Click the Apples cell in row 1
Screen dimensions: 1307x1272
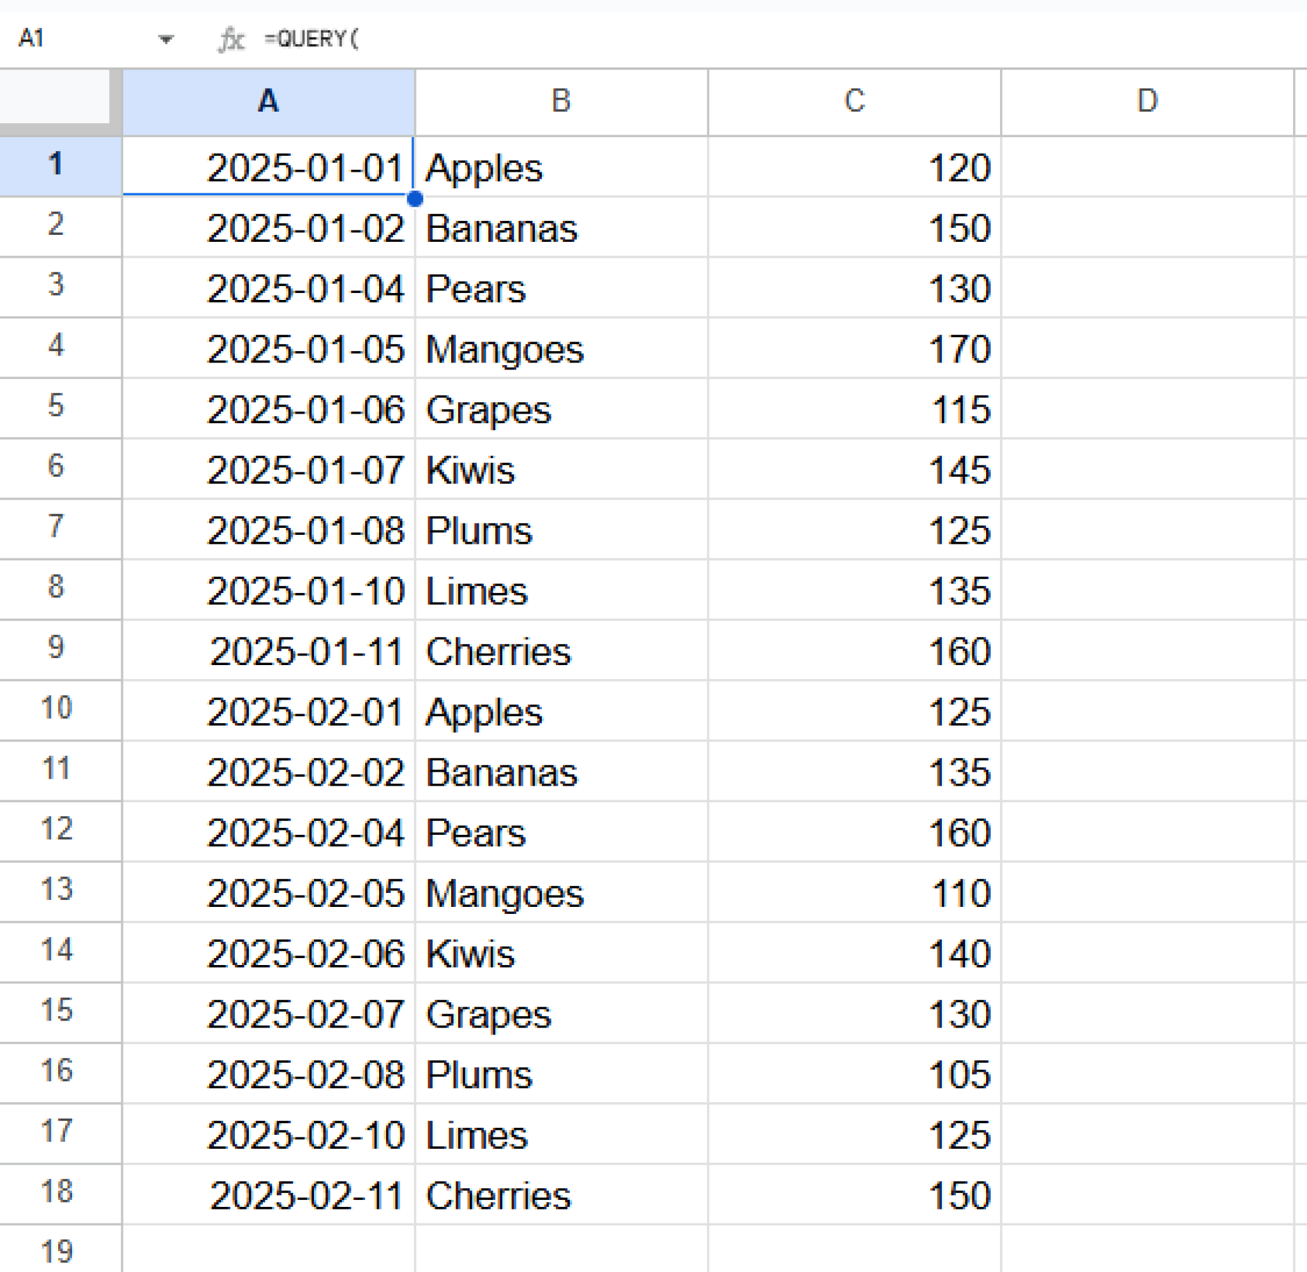click(560, 167)
